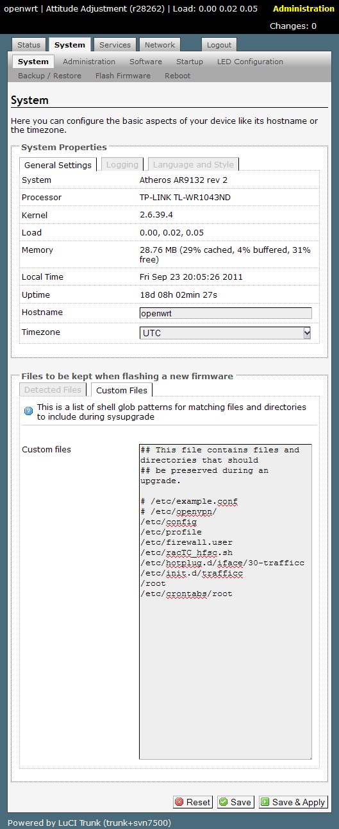Open Backup / Restore page

pos(49,76)
